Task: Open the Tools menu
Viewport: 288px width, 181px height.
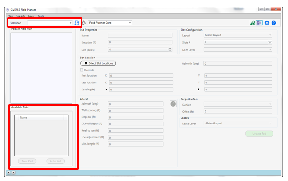Action: point(41,16)
